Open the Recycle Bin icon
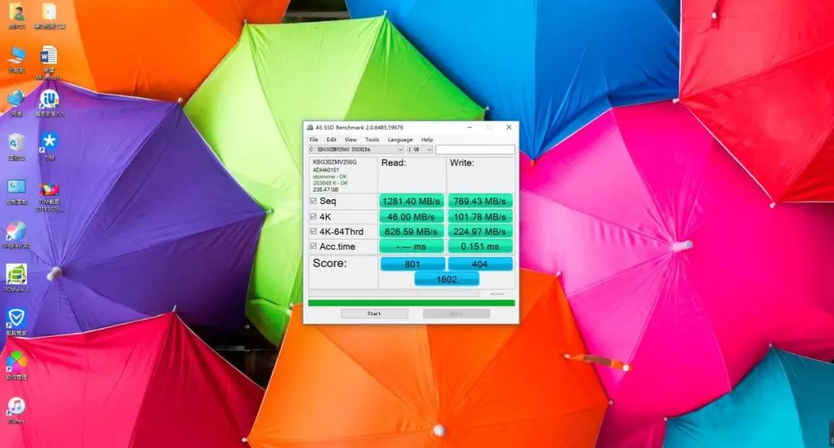The image size is (834, 448). (16, 143)
